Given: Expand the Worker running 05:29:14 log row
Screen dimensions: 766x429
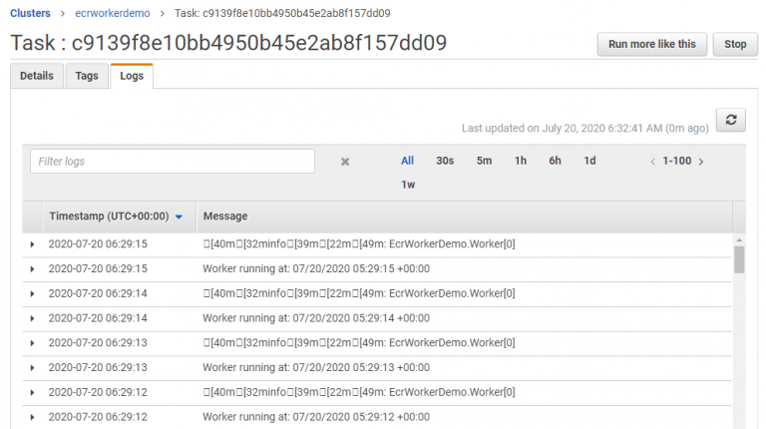Looking at the screenshot, I should (33, 318).
